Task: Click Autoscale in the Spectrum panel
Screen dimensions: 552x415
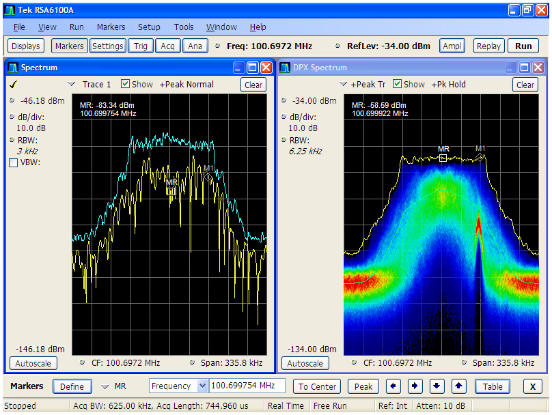Action: pos(33,363)
